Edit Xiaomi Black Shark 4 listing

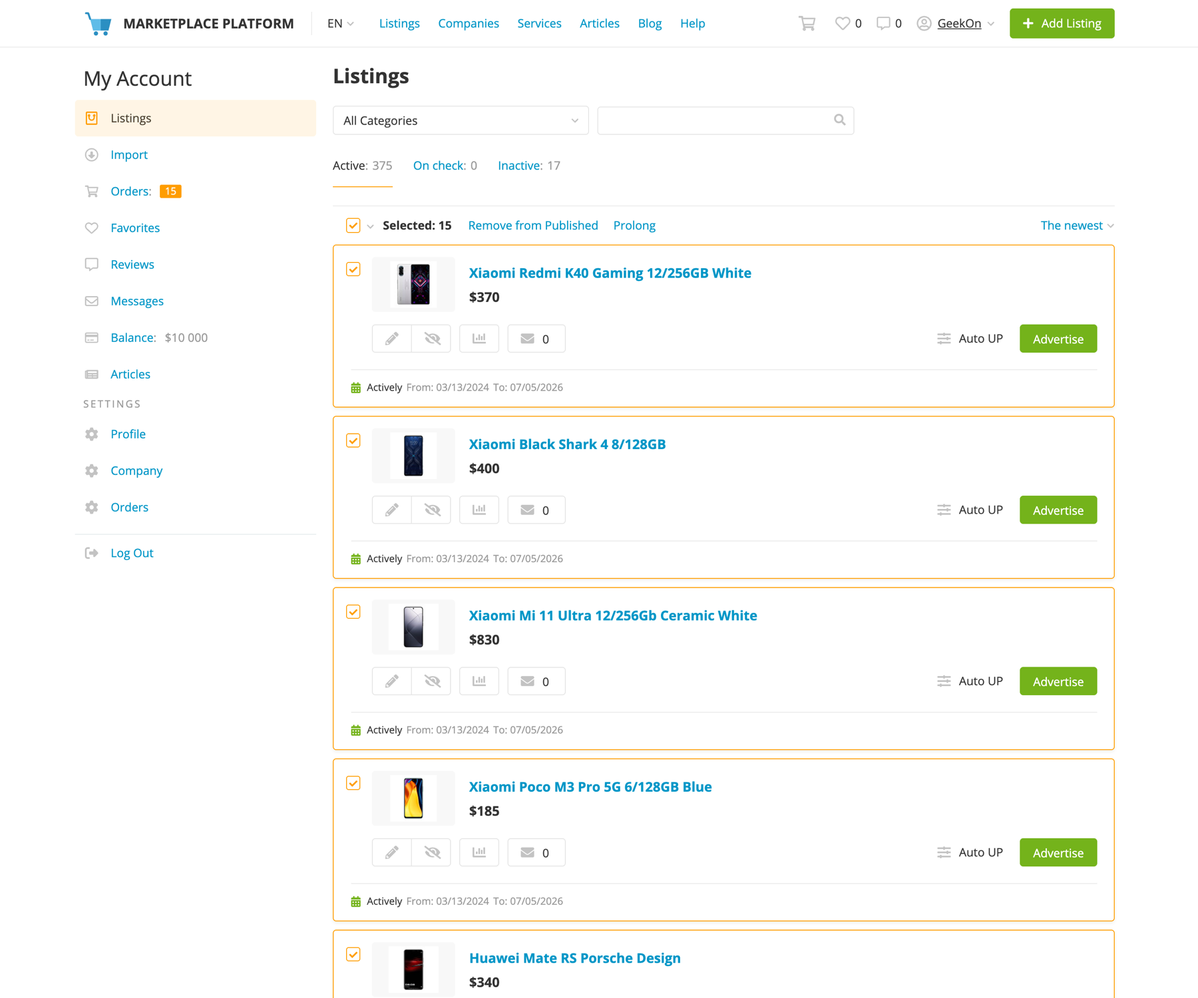392,510
